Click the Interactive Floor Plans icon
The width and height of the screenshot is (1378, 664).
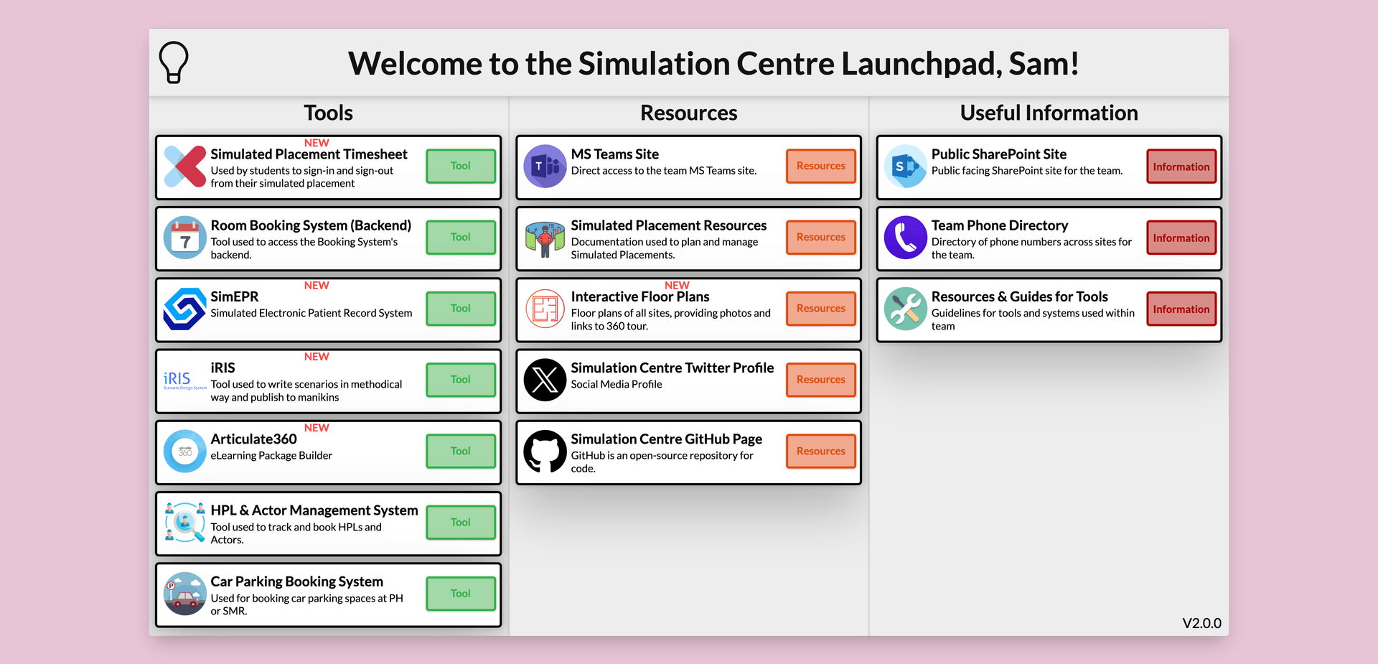click(545, 309)
